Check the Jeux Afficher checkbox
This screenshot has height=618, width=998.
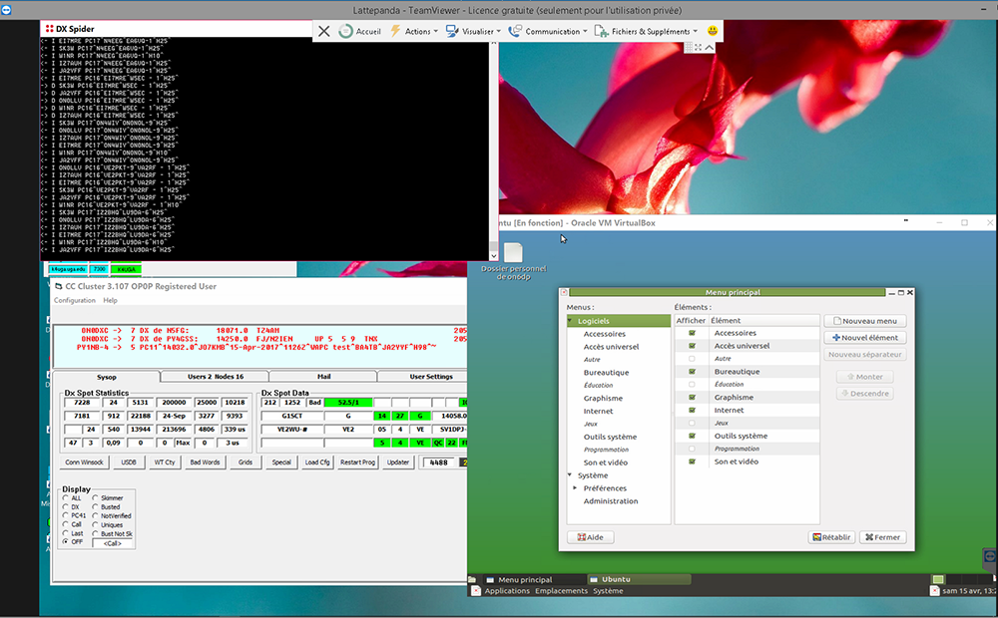[692, 423]
